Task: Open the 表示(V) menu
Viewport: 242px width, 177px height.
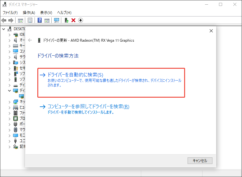Action: [46, 13]
